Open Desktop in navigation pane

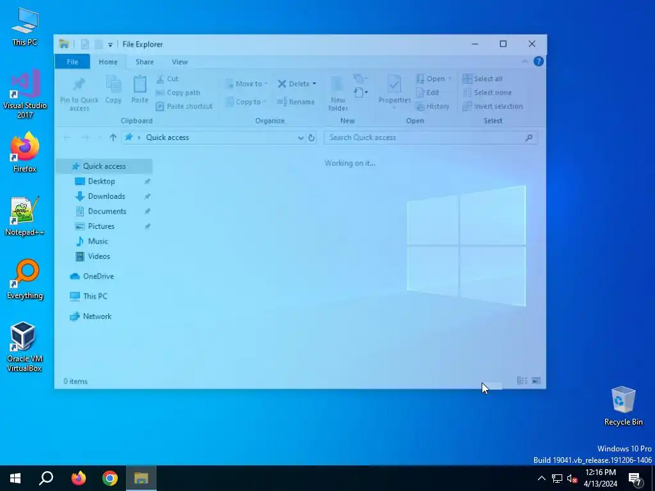point(102,181)
